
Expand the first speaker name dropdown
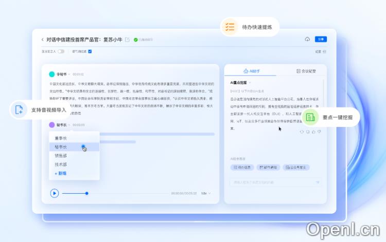coord(69,74)
